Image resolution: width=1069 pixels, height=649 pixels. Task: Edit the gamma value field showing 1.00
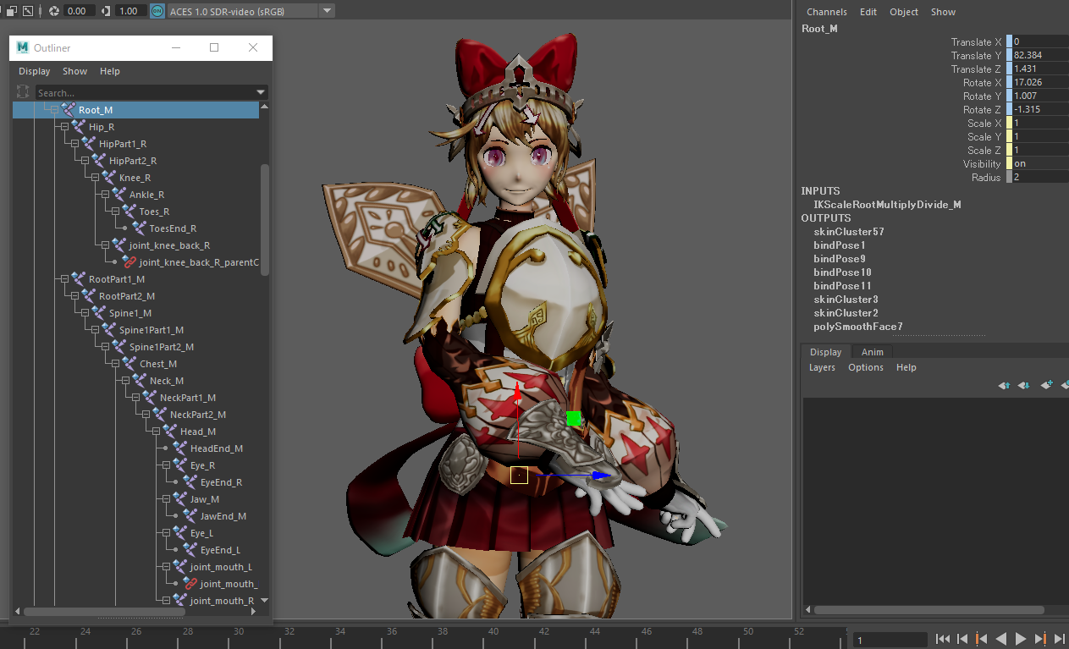129,11
